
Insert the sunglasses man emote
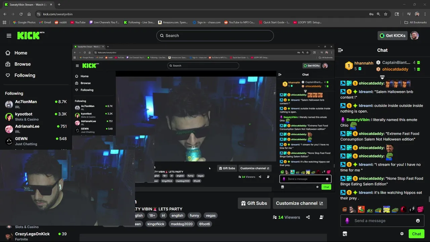coord(352,209)
